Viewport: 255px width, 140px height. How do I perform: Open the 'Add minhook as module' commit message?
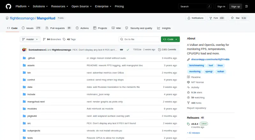pyautogui.click(x=100, y=108)
